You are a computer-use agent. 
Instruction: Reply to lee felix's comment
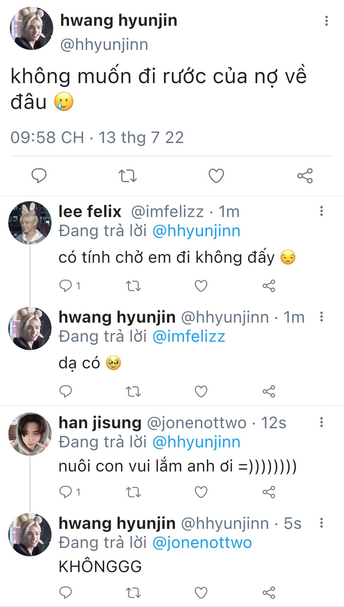pos(66,286)
